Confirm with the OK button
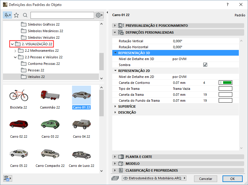The image size is (248, 185). 232,178
